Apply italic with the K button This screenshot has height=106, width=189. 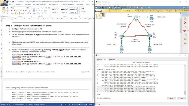pos(14,11)
